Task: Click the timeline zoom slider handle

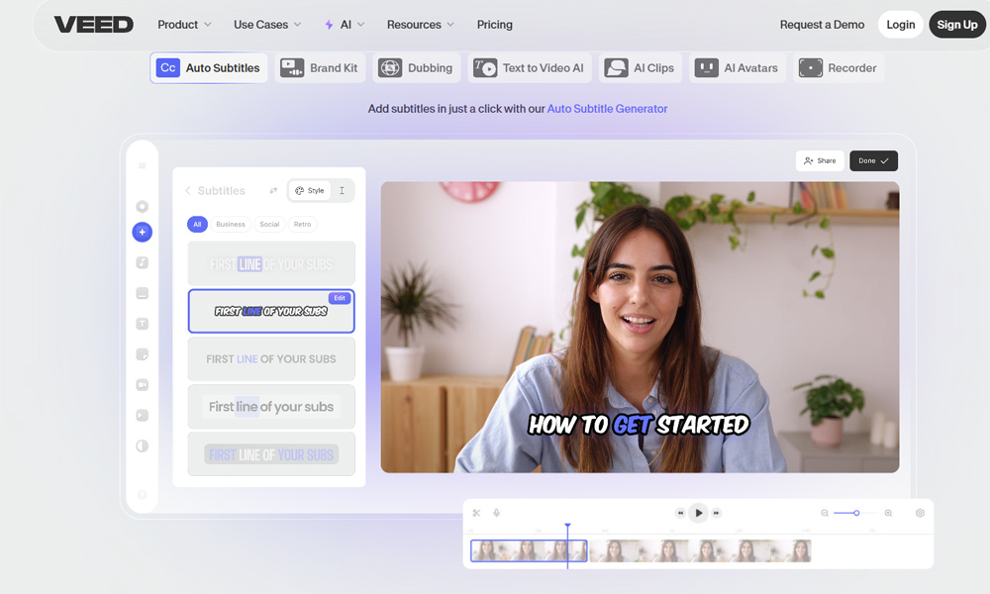Action: point(856,513)
